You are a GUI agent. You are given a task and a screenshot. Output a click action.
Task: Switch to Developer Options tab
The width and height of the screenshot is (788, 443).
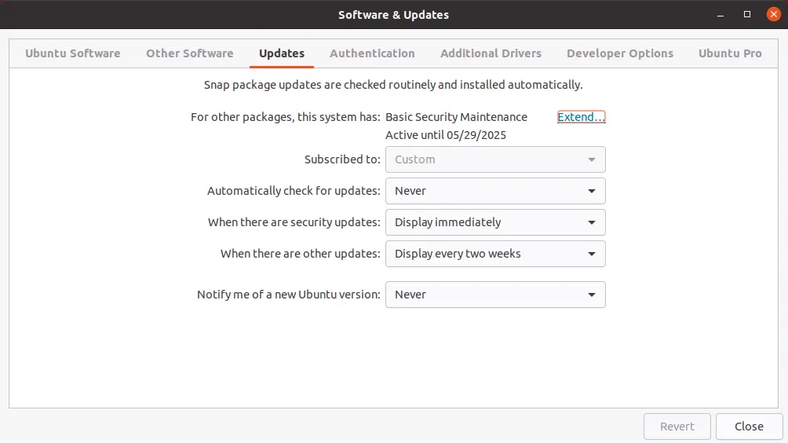coord(620,53)
